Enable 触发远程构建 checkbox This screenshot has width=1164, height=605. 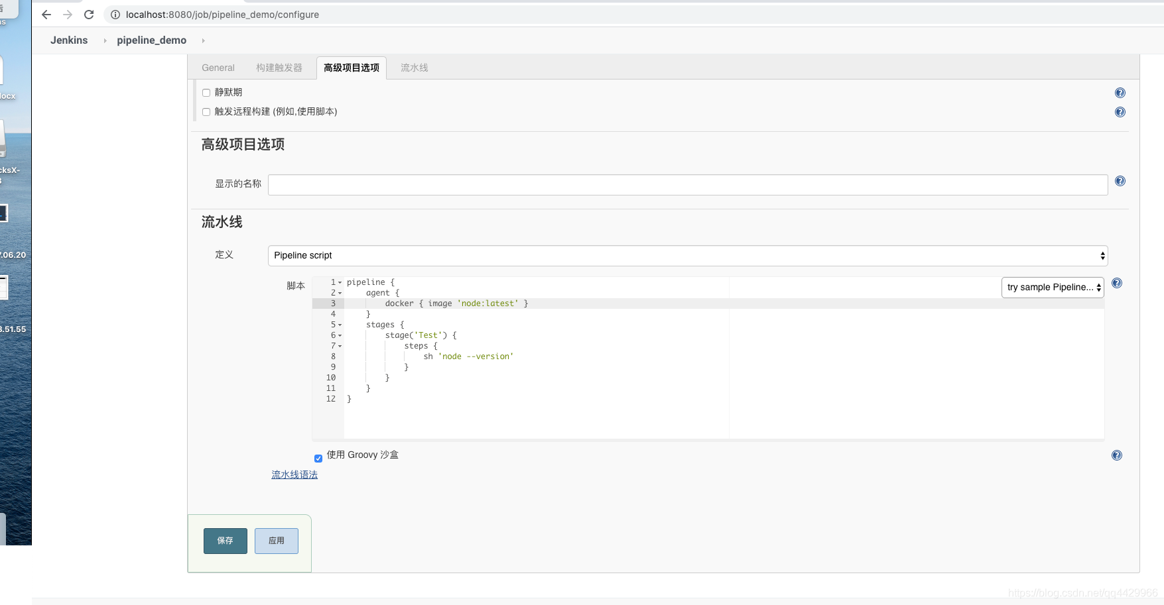point(206,112)
